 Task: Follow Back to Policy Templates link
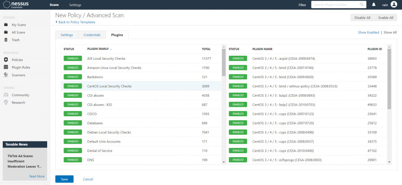point(77,22)
